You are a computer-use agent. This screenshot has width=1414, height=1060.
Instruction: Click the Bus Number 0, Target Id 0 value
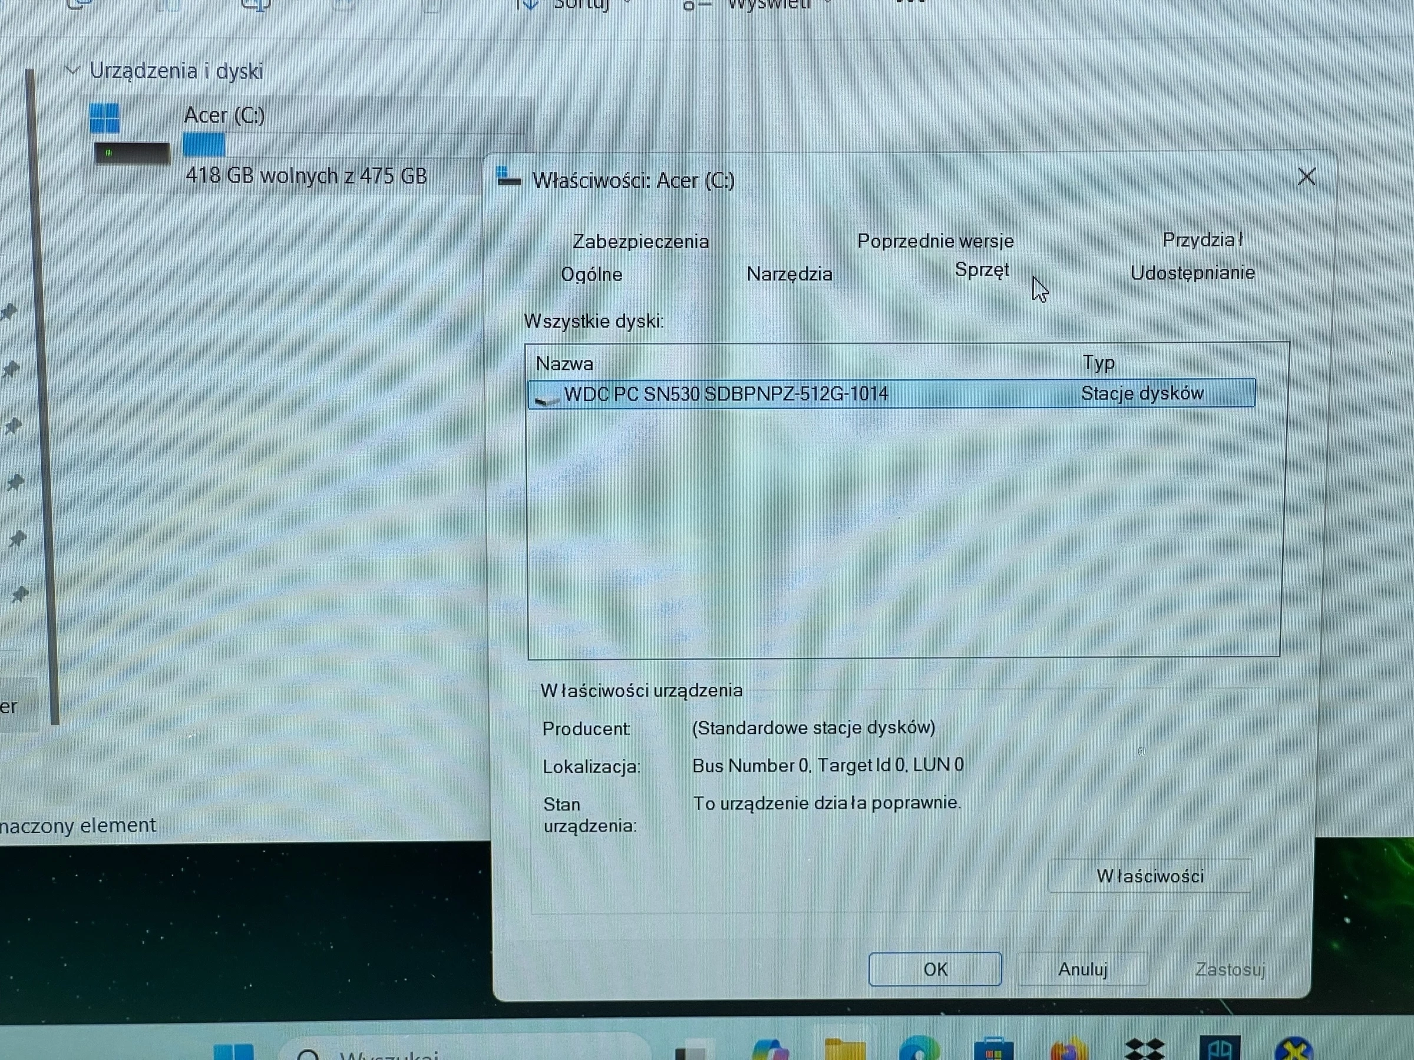828,765
